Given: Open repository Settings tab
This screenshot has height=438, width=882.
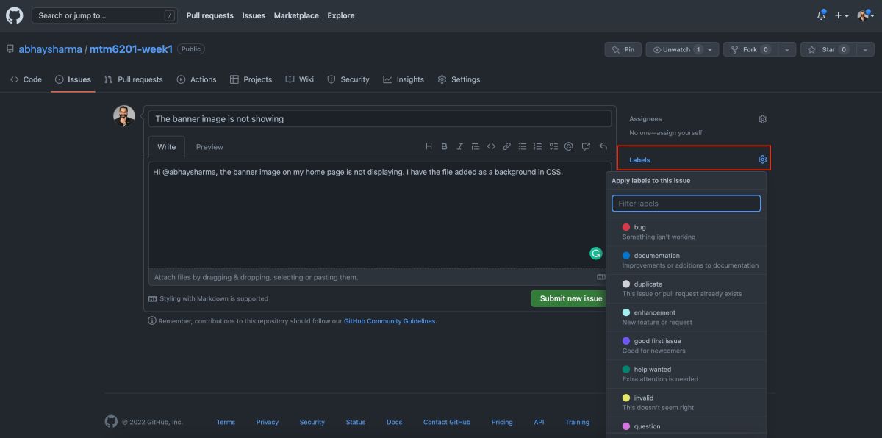Looking at the screenshot, I should [459, 79].
